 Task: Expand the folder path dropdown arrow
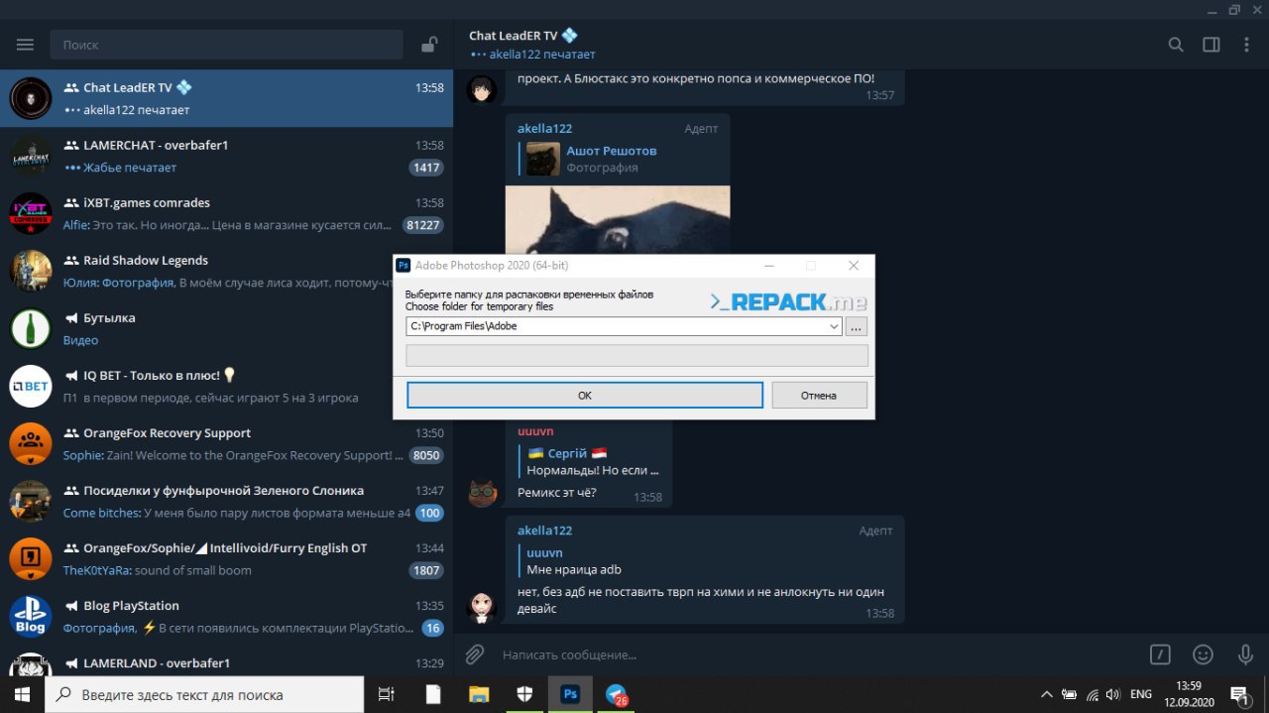click(835, 326)
